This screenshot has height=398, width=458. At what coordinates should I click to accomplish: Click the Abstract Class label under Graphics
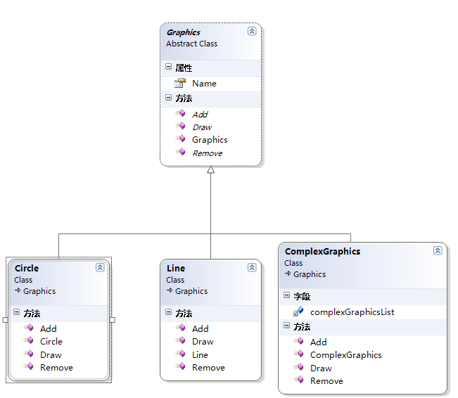click(191, 44)
